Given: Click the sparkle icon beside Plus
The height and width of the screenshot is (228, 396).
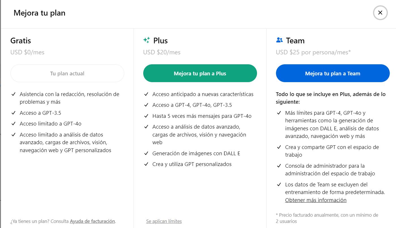Looking at the screenshot, I should [x=147, y=40].
